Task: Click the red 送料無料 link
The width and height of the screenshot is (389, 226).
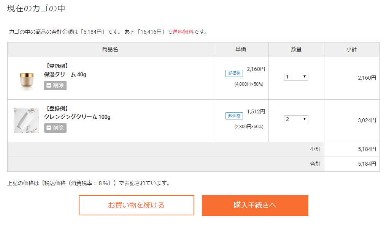Action: [183, 32]
